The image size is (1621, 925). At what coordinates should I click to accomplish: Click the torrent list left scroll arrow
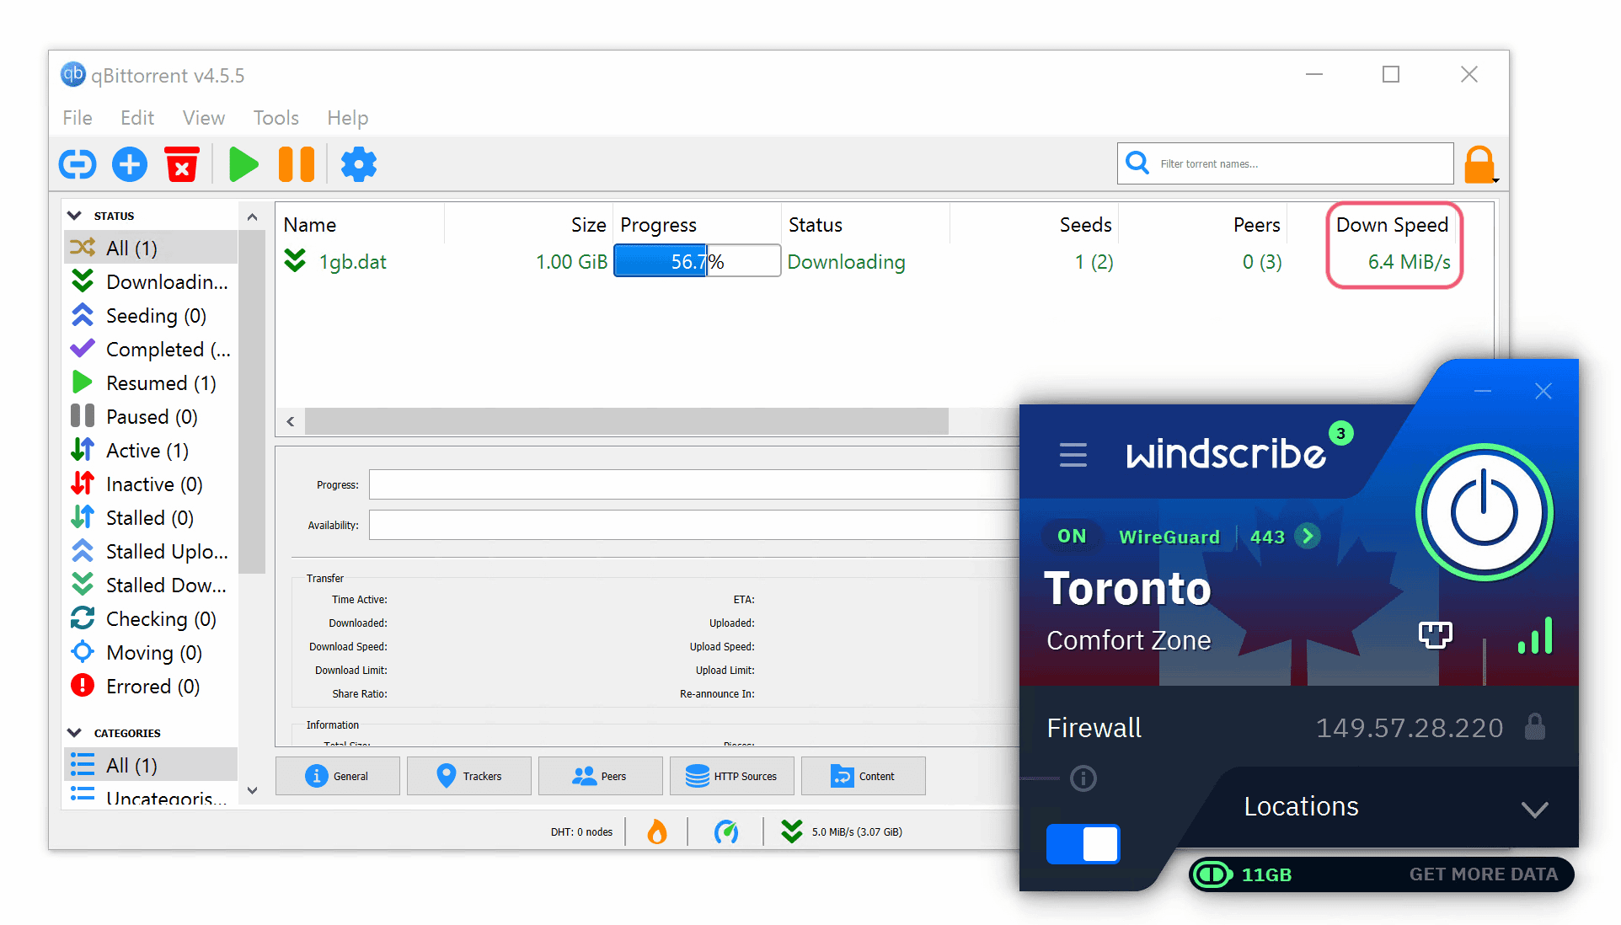click(x=291, y=421)
